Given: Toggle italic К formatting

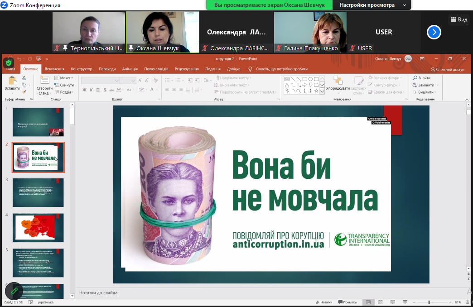Looking at the screenshot, I should (91, 90).
